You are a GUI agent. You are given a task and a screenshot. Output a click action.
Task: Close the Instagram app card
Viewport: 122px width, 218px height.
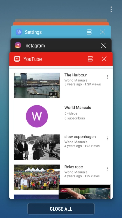103,46
